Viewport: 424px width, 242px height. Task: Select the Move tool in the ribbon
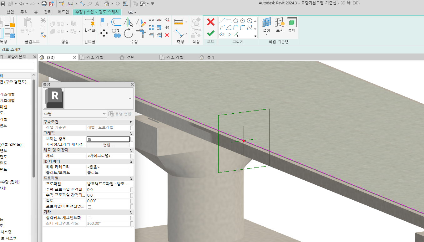104,33
